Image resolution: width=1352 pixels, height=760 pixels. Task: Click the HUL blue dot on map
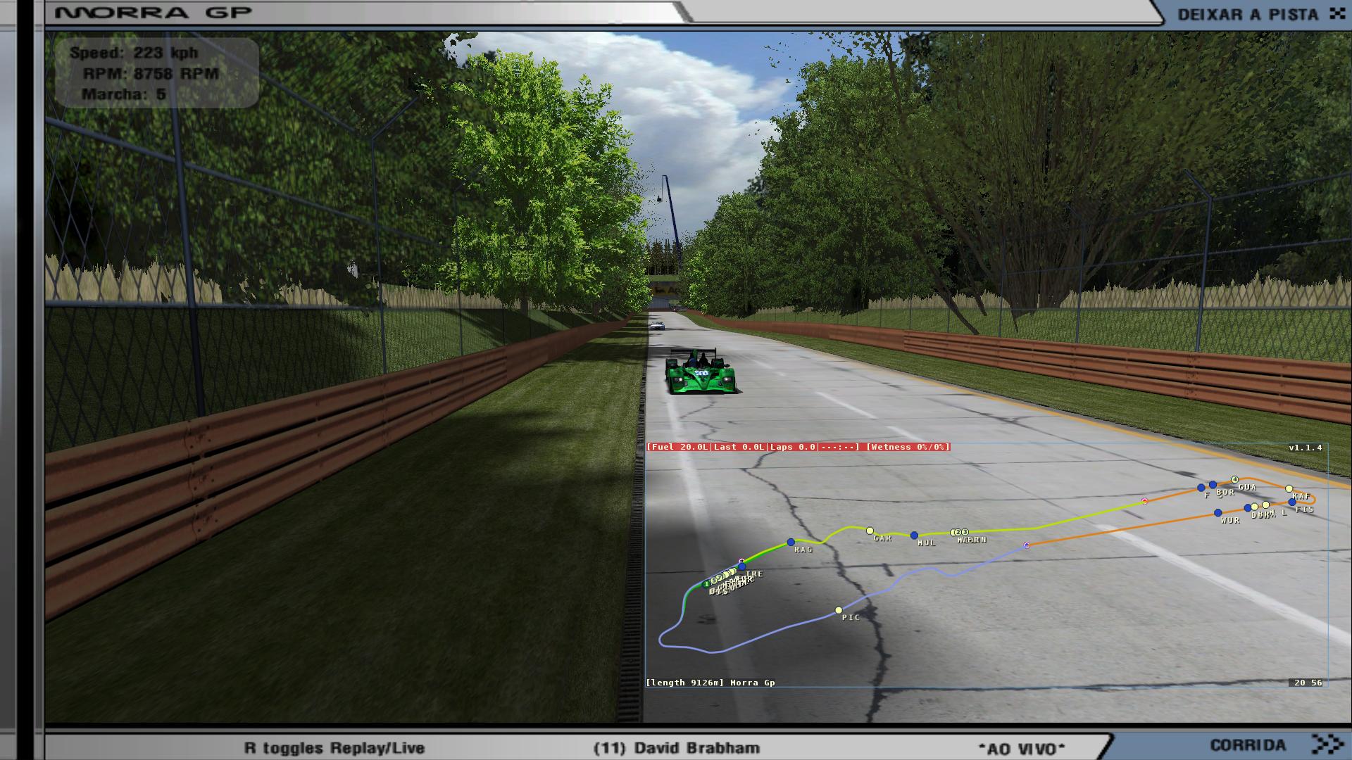(914, 536)
